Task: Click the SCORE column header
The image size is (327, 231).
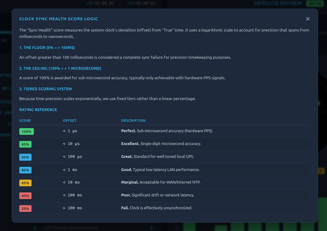Action: pos(25,121)
